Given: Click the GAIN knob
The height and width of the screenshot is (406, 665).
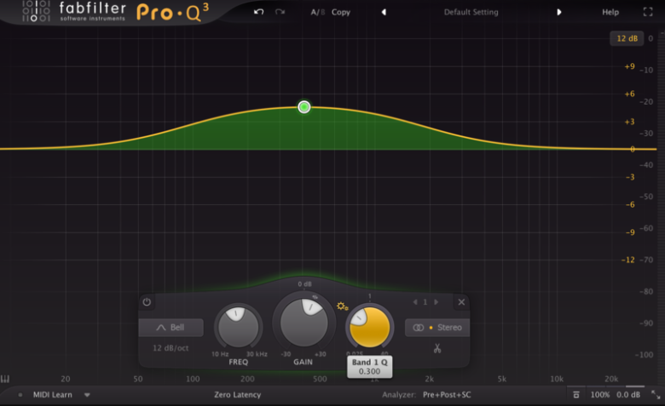Looking at the screenshot, I should 304,323.
